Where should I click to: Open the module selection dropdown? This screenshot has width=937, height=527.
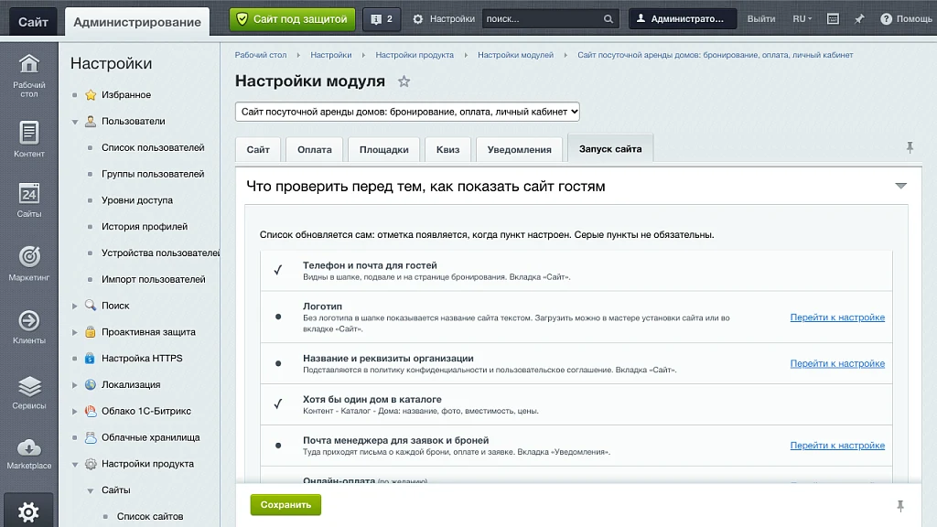[407, 112]
